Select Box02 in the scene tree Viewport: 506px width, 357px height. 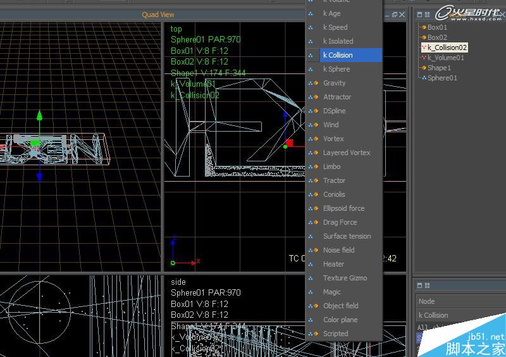(437, 37)
